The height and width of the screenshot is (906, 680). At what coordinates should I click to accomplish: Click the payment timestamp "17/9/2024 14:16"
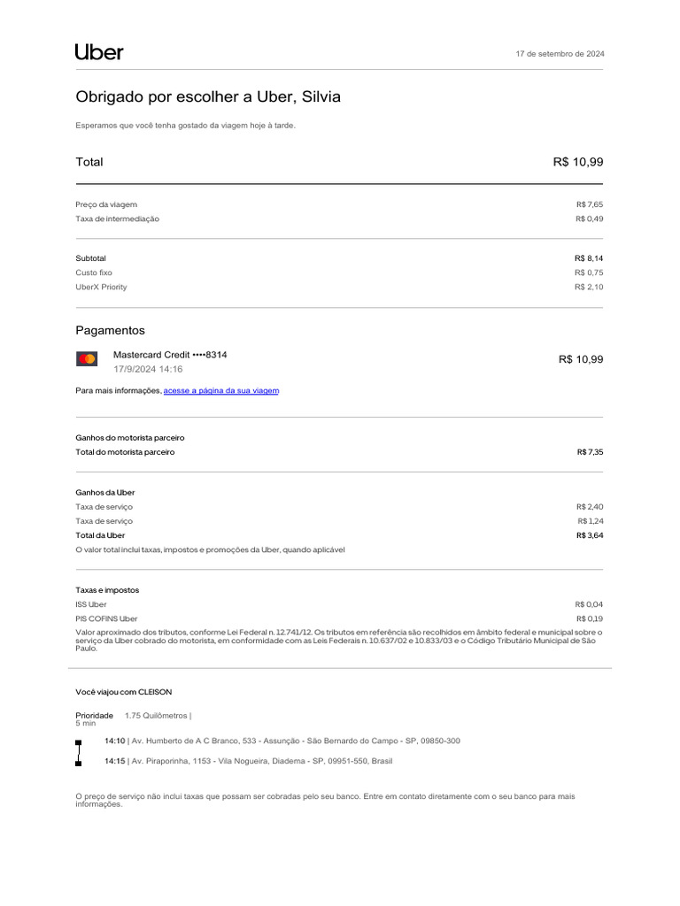(148, 369)
